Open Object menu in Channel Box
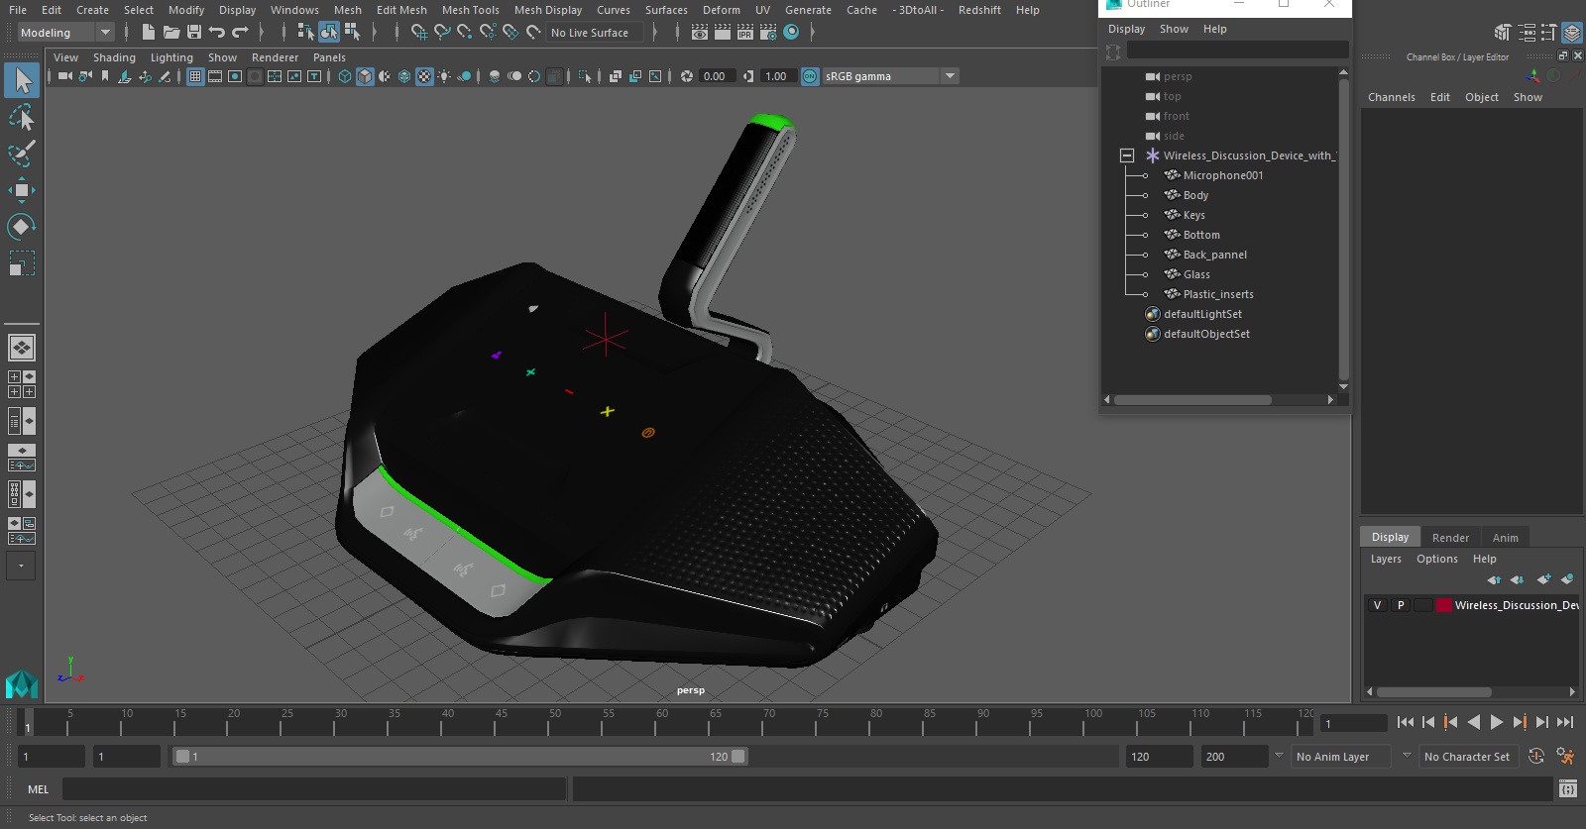 tap(1481, 97)
